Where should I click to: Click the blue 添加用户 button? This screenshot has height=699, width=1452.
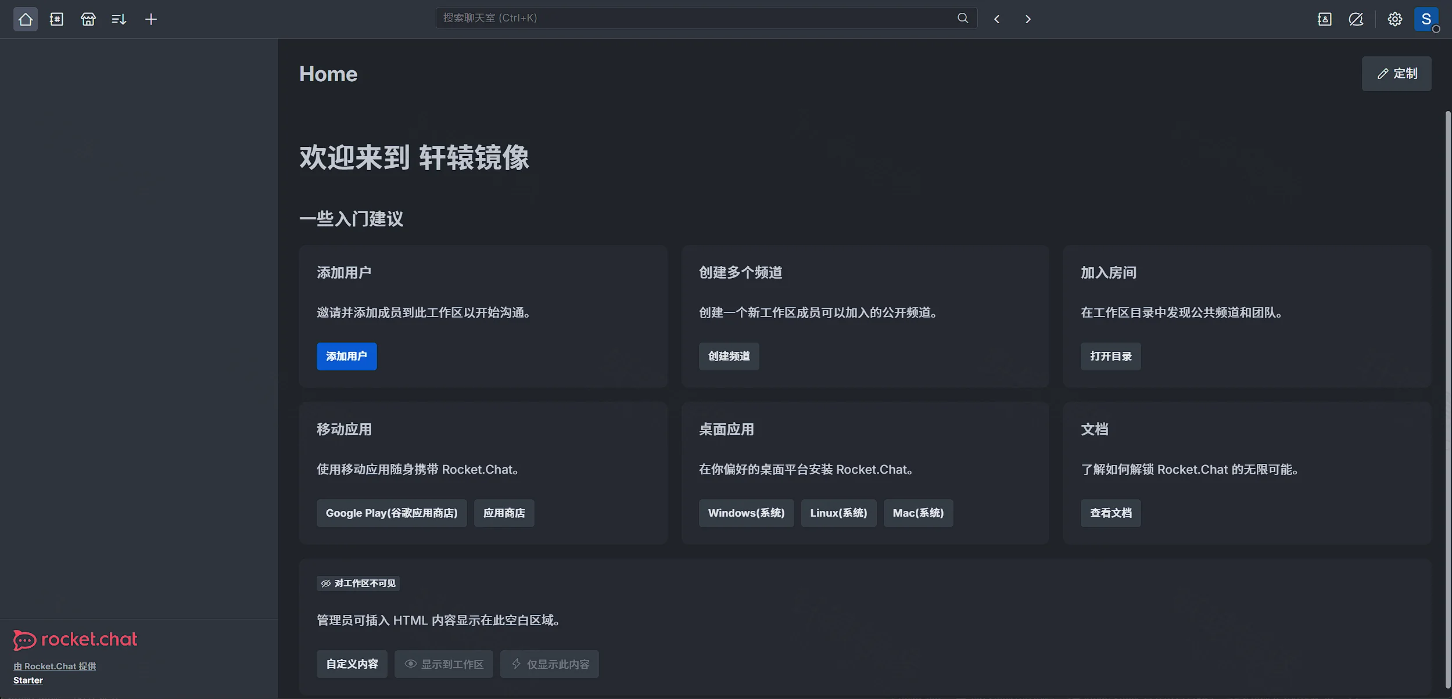click(x=346, y=356)
